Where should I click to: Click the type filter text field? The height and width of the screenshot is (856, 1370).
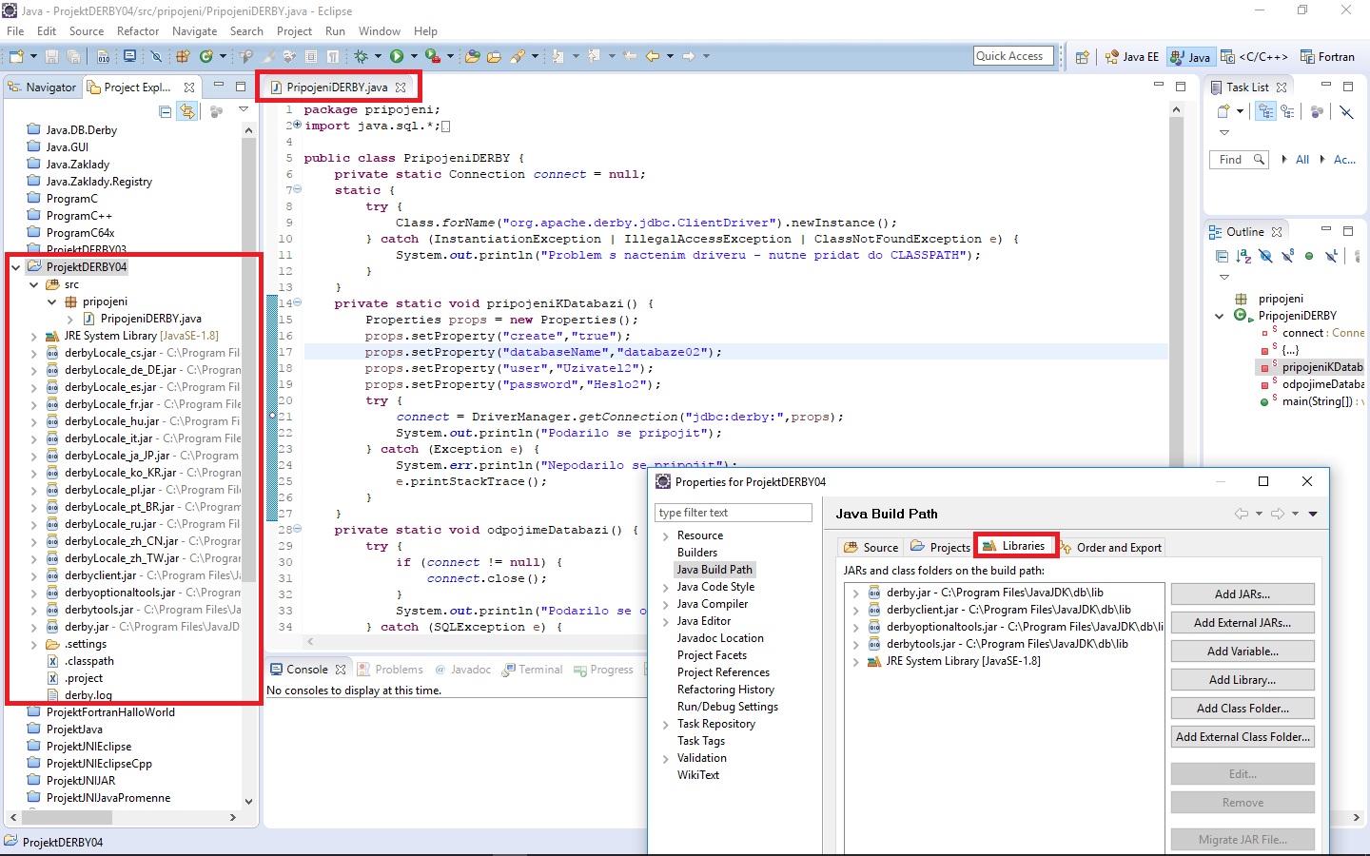[733, 512]
